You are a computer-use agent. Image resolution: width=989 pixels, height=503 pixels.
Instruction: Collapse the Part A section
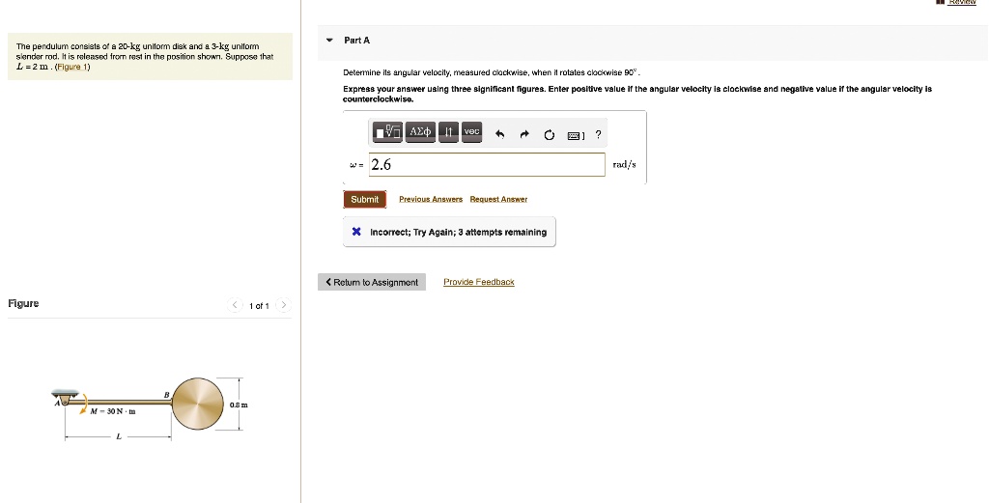(329, 41)
